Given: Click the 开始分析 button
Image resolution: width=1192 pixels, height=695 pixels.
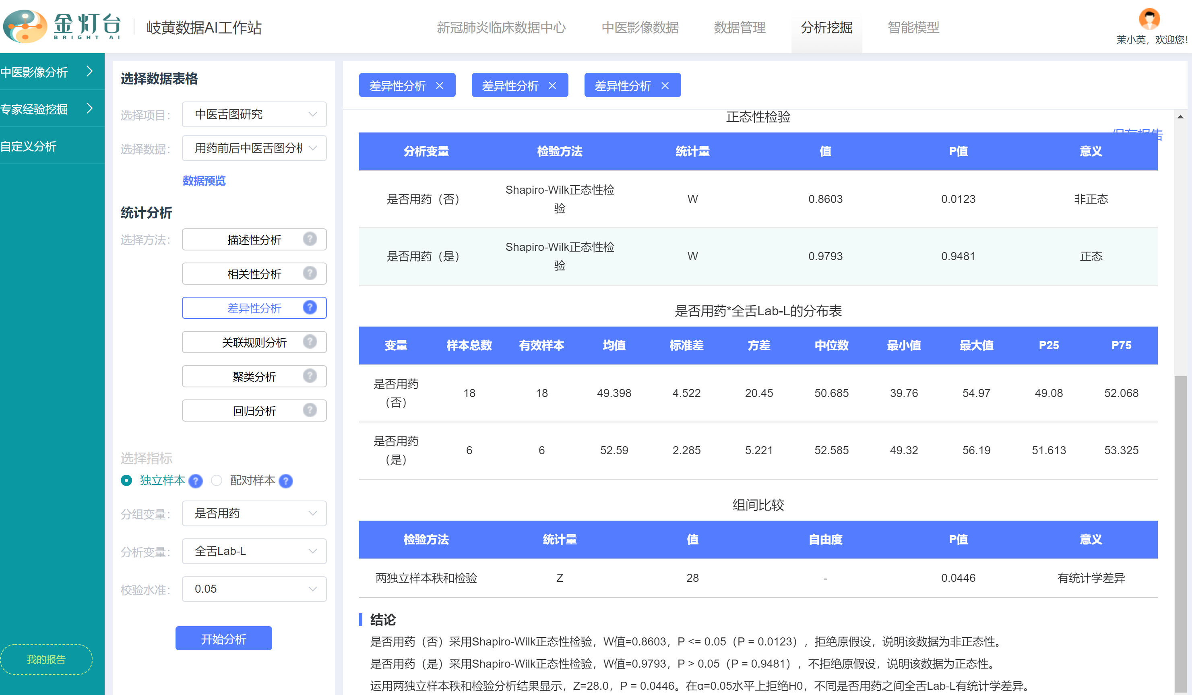Looking at the screenshot, I should tap(223, 639).
